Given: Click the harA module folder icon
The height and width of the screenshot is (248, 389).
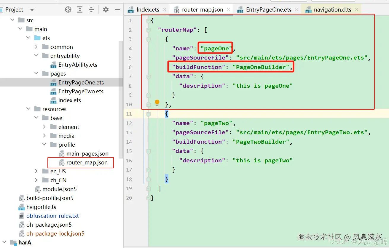Looking at the screenshot, I should (x=13, y=242).
